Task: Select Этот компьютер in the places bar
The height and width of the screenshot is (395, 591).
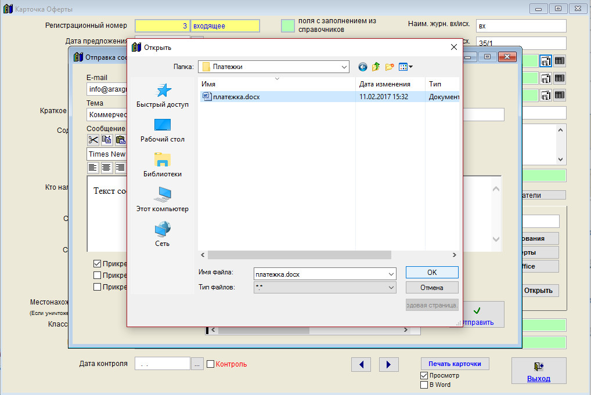Action: (163, 200)
